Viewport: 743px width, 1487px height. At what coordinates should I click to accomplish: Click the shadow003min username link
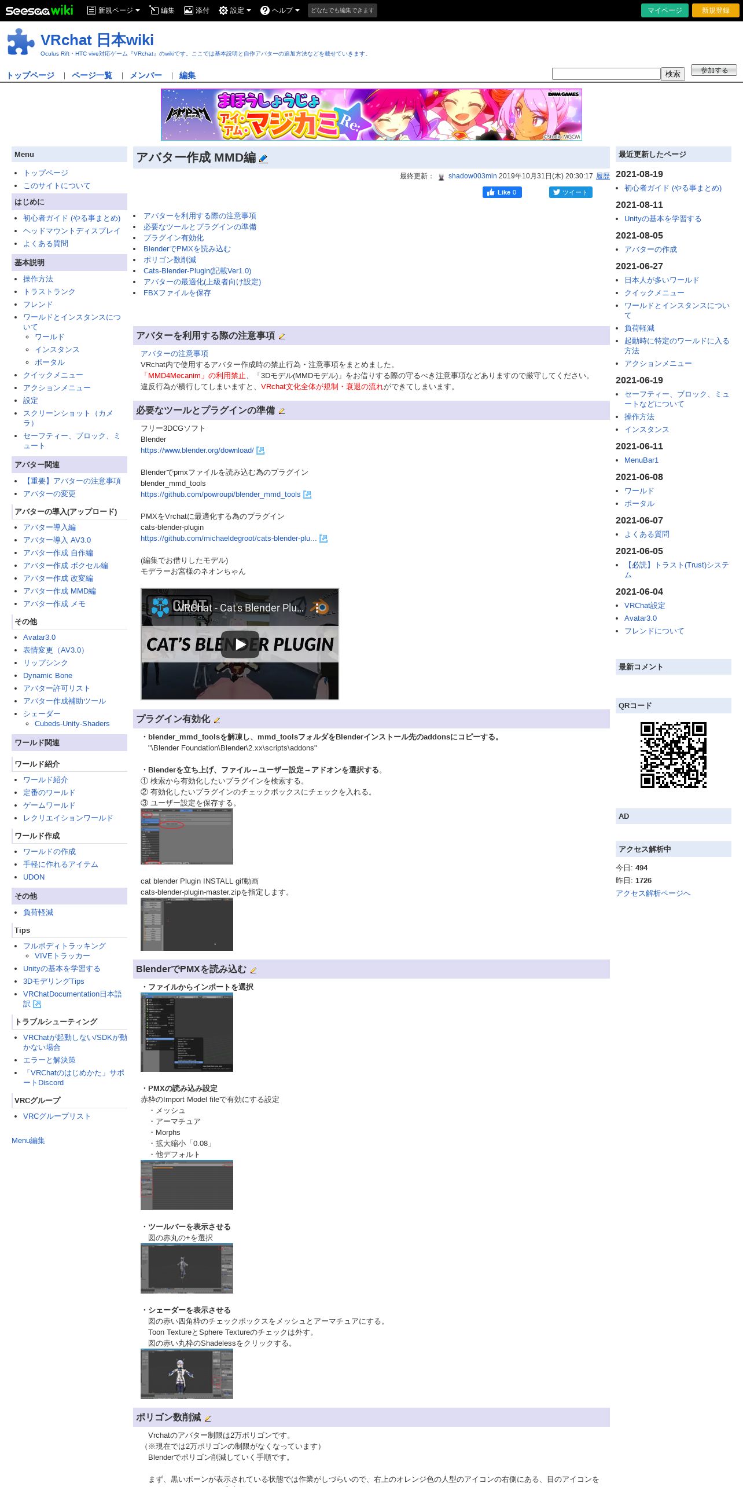tap(472, 176)
